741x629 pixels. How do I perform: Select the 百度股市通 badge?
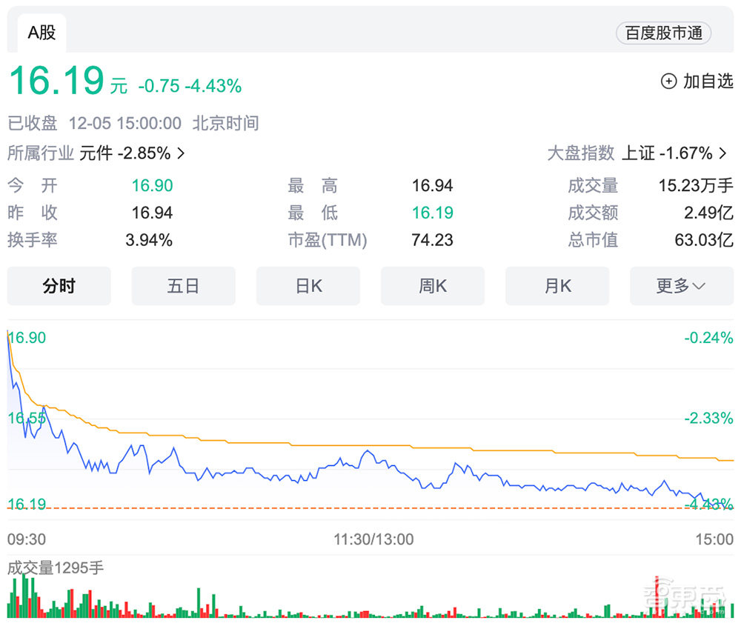[x=663, y=33]
